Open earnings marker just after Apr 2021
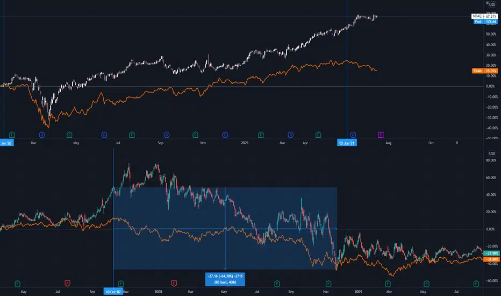501x296 pixels. click(318, 135)
